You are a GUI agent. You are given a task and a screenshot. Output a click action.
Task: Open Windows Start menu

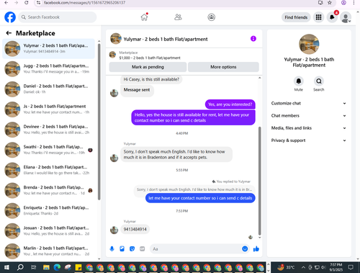click(6, 267)
